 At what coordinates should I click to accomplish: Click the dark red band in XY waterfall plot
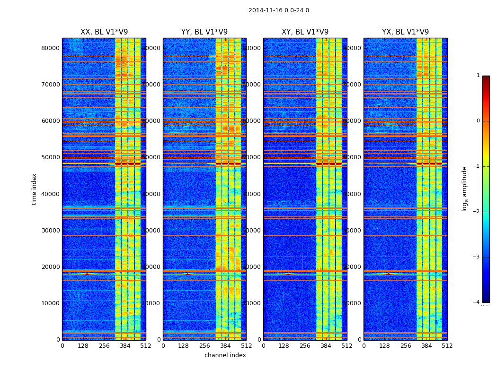[x=329, y=164]
